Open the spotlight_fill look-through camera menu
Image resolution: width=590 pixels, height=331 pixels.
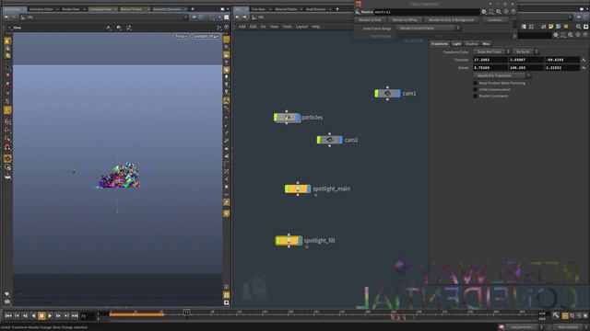[x=206, y=37]
